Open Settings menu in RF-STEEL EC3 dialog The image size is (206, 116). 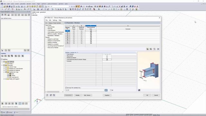pyautogui.click(x=55, y=20)
